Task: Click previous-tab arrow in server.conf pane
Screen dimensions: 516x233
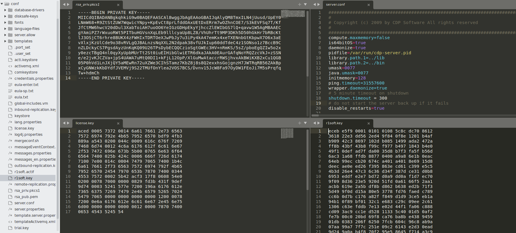Action: pyautogui.click(x=315, y=4)
